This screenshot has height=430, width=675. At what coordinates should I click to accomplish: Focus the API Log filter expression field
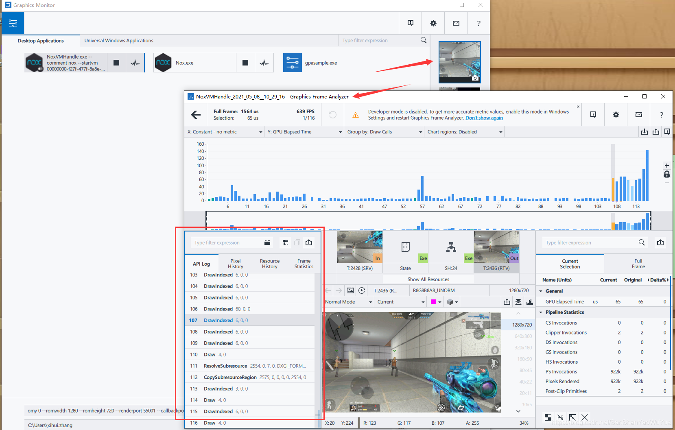pos(227,243)
